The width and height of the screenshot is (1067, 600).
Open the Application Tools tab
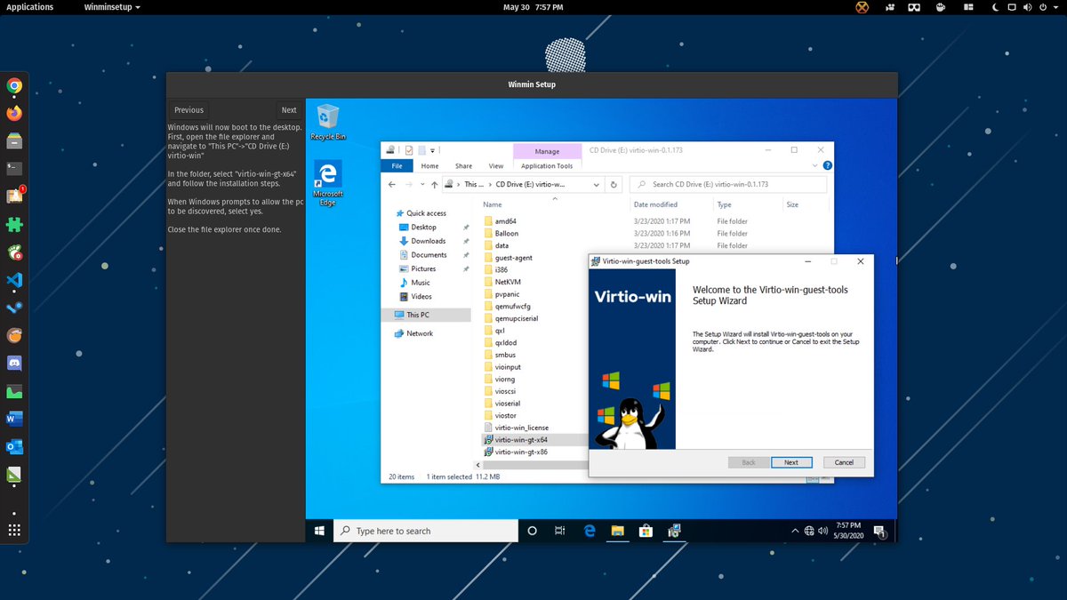547,165
